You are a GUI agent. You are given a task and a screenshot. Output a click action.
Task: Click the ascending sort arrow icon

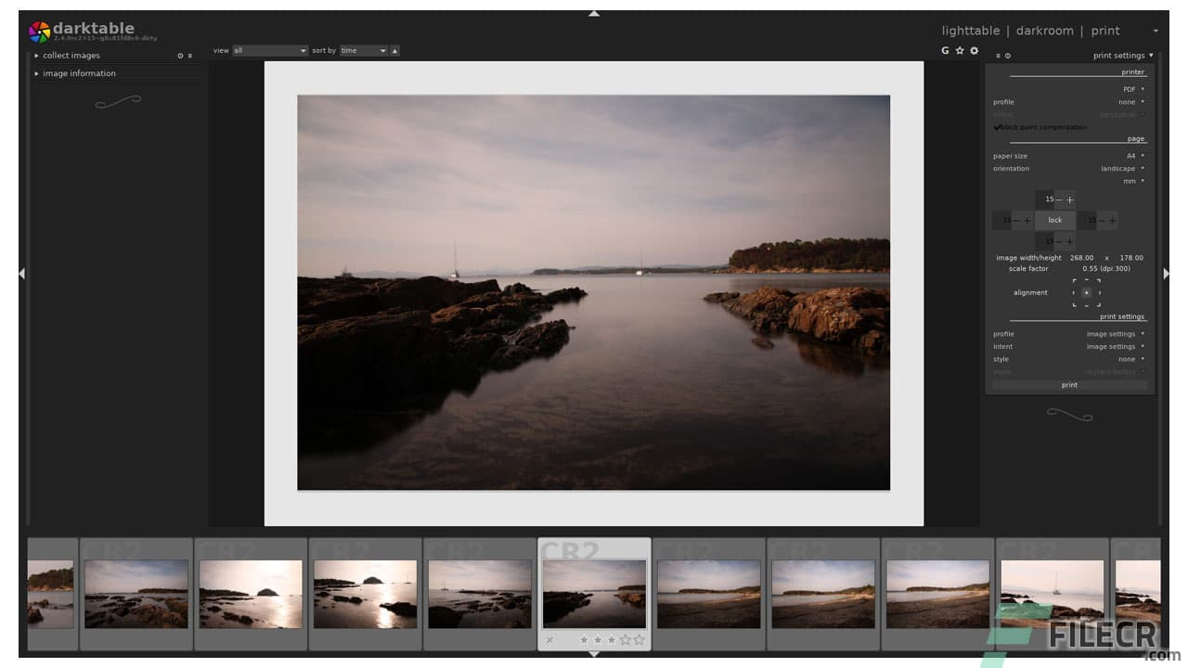click(394, 50)
